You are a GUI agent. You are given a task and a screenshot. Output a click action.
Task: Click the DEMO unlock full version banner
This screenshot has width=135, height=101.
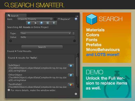[x=107, y=82]
